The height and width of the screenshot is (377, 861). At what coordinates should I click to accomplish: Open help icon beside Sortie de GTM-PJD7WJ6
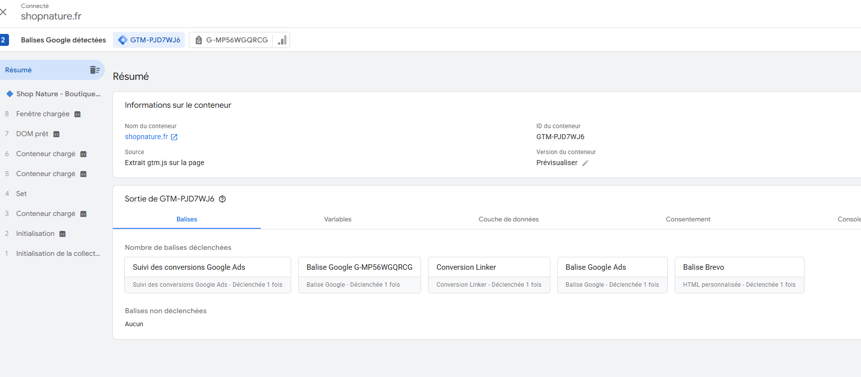click(x=223, y=199)
